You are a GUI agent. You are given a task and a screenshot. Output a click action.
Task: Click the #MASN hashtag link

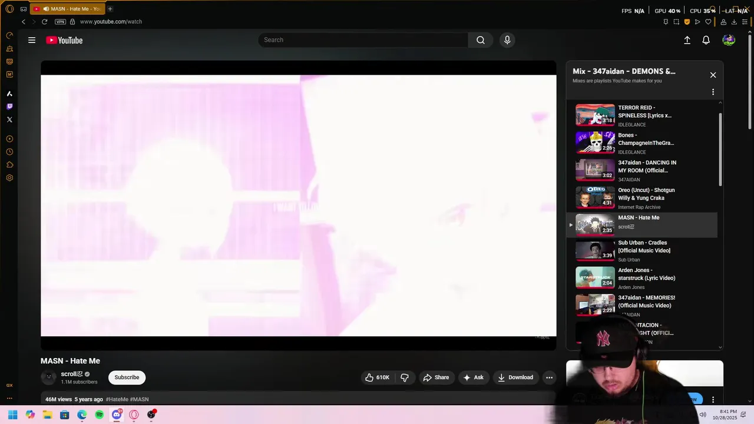pyautogui.click(x=139, y=399)
